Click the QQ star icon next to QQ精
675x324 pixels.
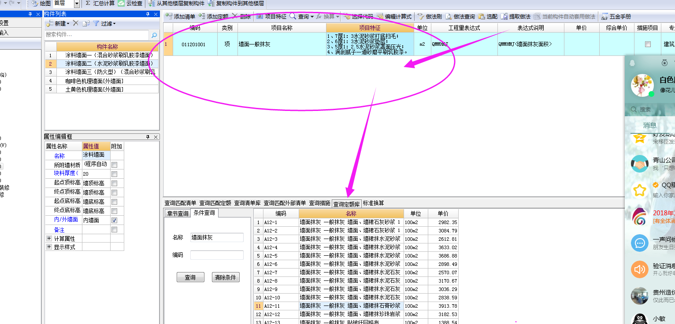pos(639,190)
